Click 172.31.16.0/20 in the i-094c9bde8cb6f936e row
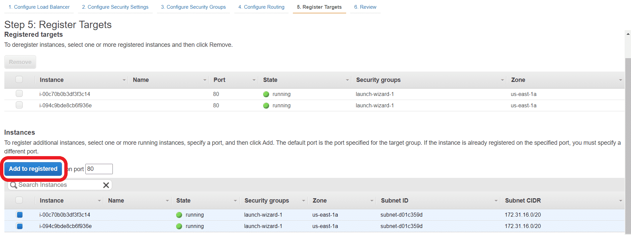Screen dimensions: 631x235 tap(523, 226)
